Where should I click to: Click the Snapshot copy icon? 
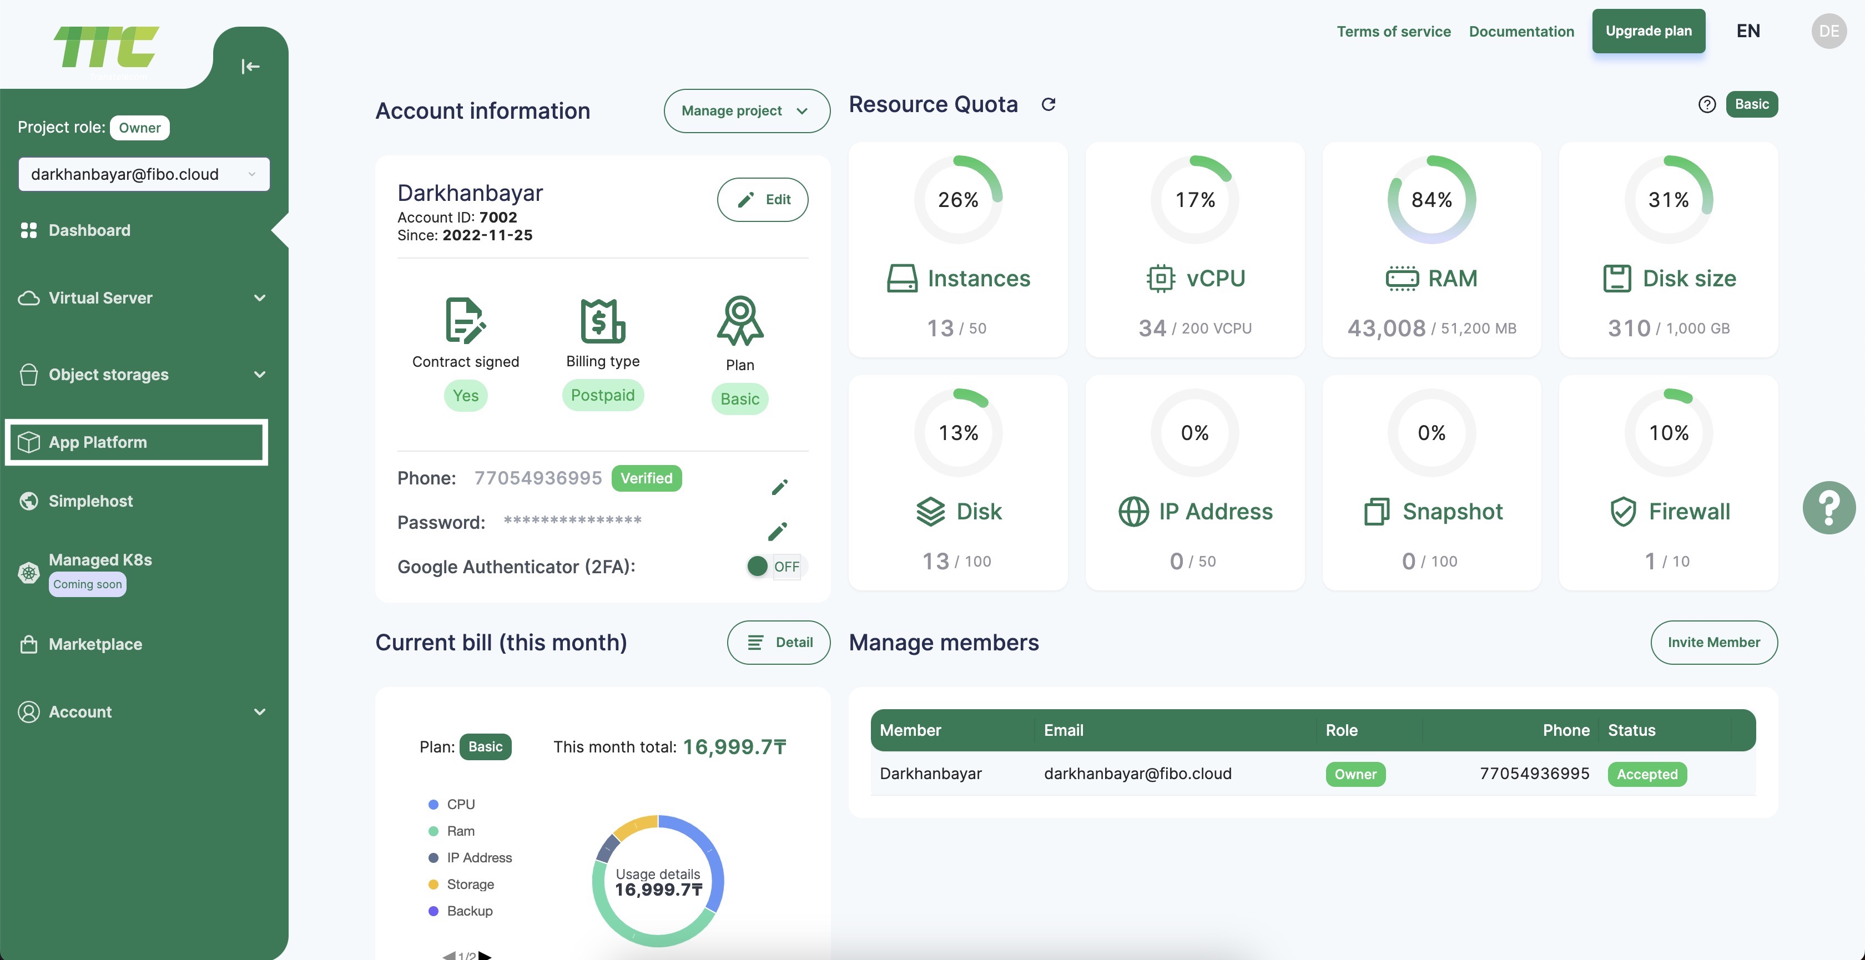[x=1377, y=511]
